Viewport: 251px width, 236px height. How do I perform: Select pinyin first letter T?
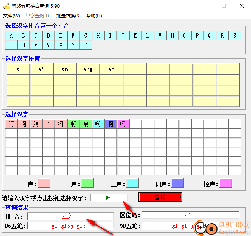[11, 45]
